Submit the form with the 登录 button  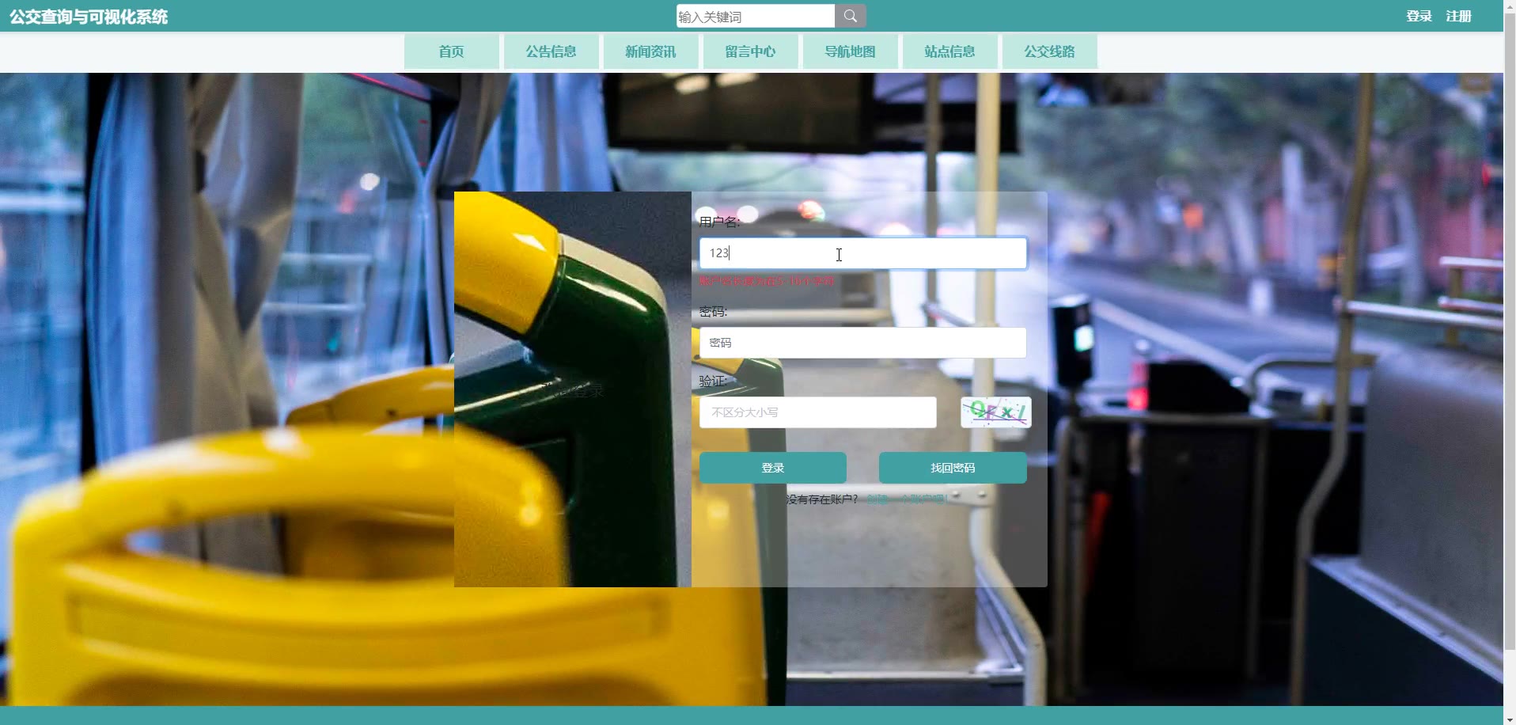pyautogui.click(x=773, y=468)
